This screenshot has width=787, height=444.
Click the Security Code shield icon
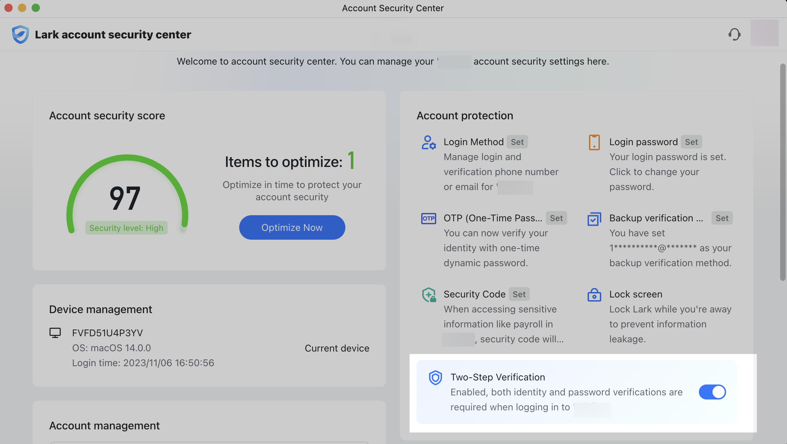coord(429,295)
